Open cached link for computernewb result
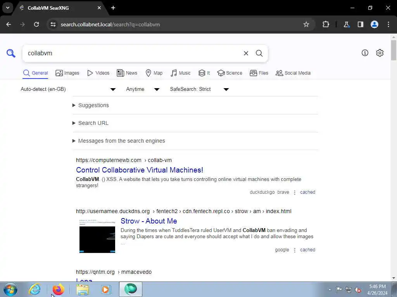Viewport: 397px width, 297px height. pyautogui.click(x=307, y=192)
